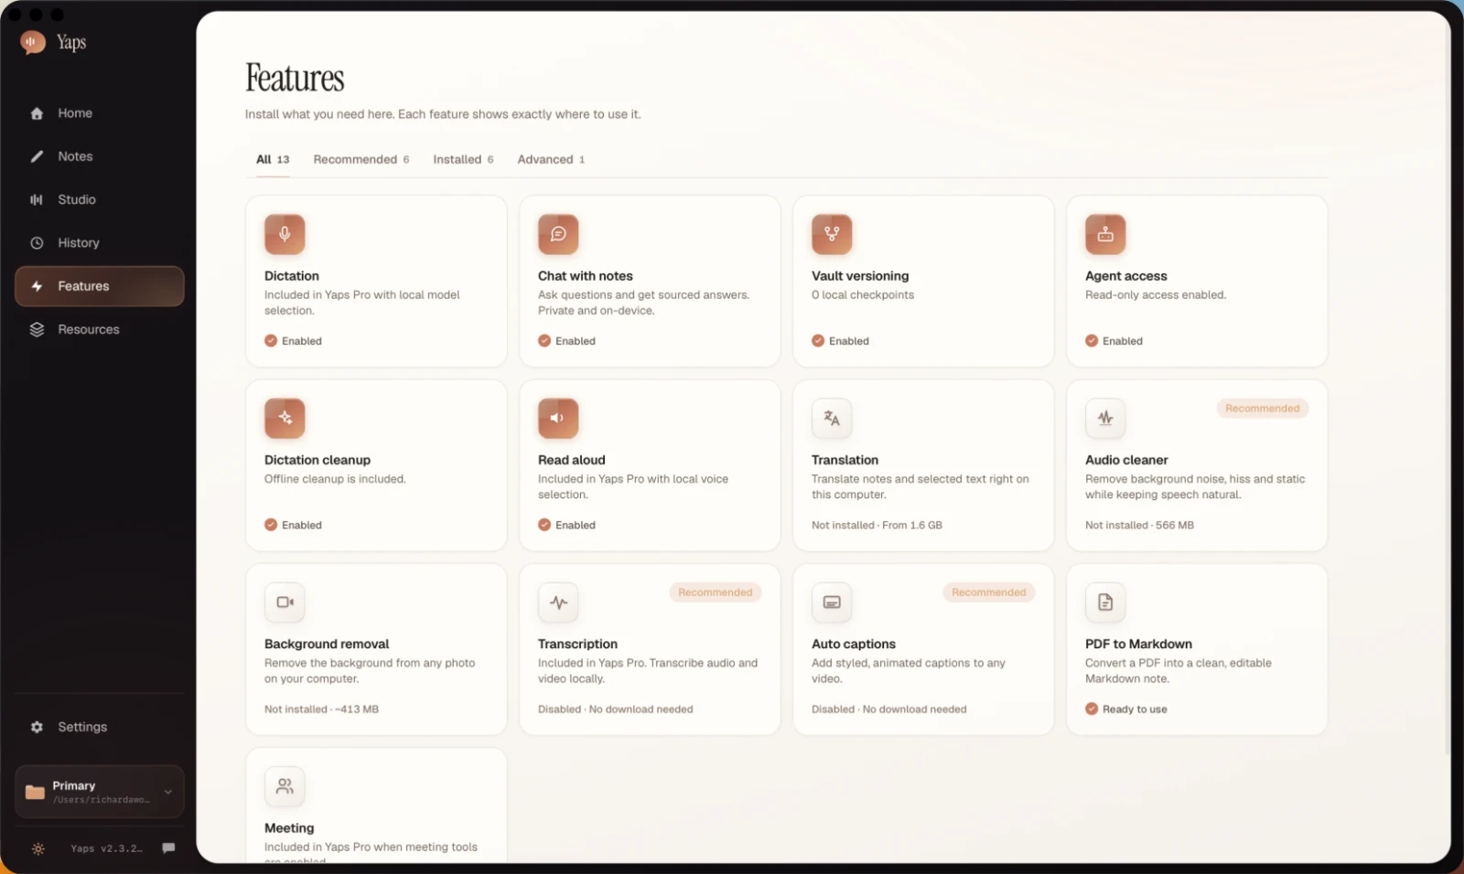Click the PDF to Markdown document icon
Viewport: 1464px width, 874px height.
[1105, 602]
